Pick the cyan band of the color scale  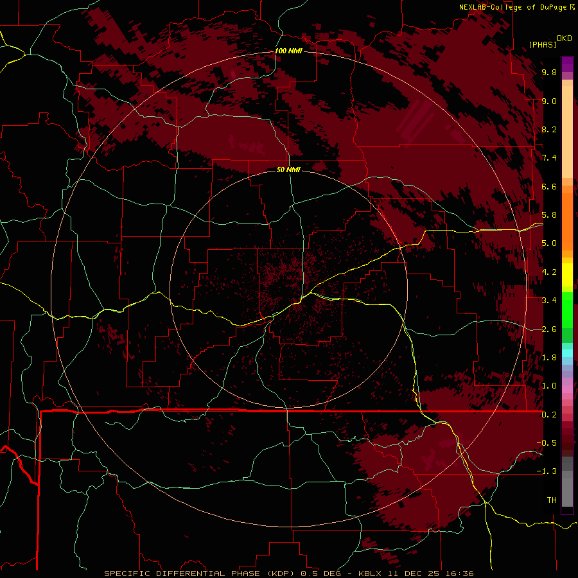567,353
